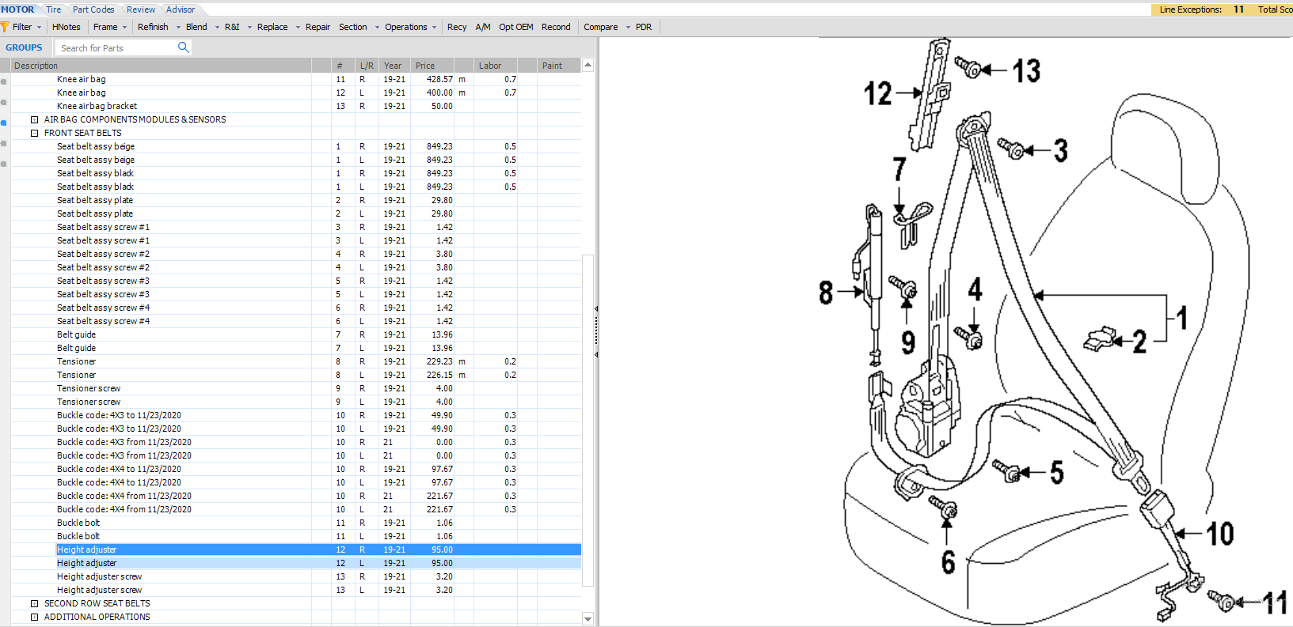Viewport: 1293px width, 627px height.
Task: Click callout number 1 in diagram
Action: tap(1182, 319)
